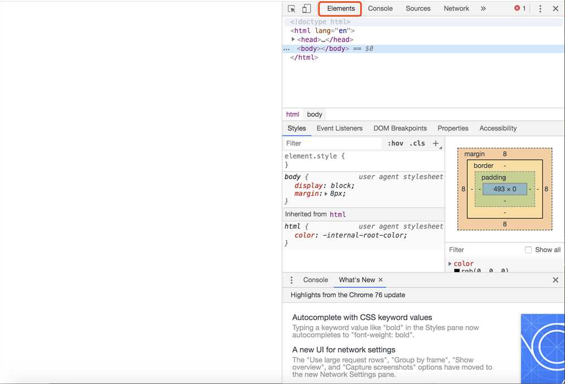The width and height of the screenshot is (565, 384).
Task: Click the margin top value 8
Action: coord(505,154)
